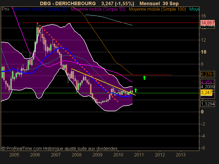Click the -4 value on price axis
219x164 pixels.
pyautogui.click(x=203, y=136)
